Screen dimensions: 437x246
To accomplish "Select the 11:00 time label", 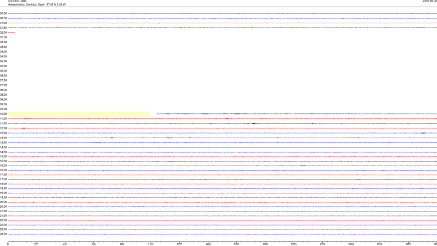I will click(3, 118).
